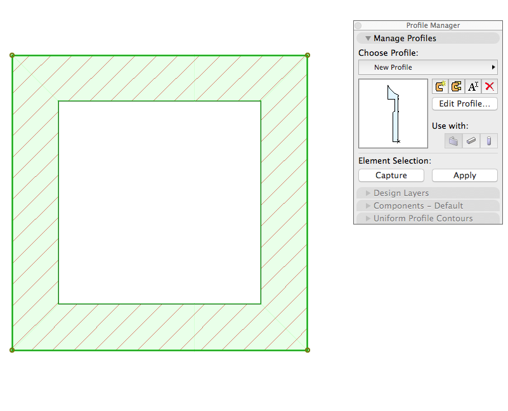Screen dimensions: 508x411
Task: Expand the Design Layers section
Action: coord(428,193)
